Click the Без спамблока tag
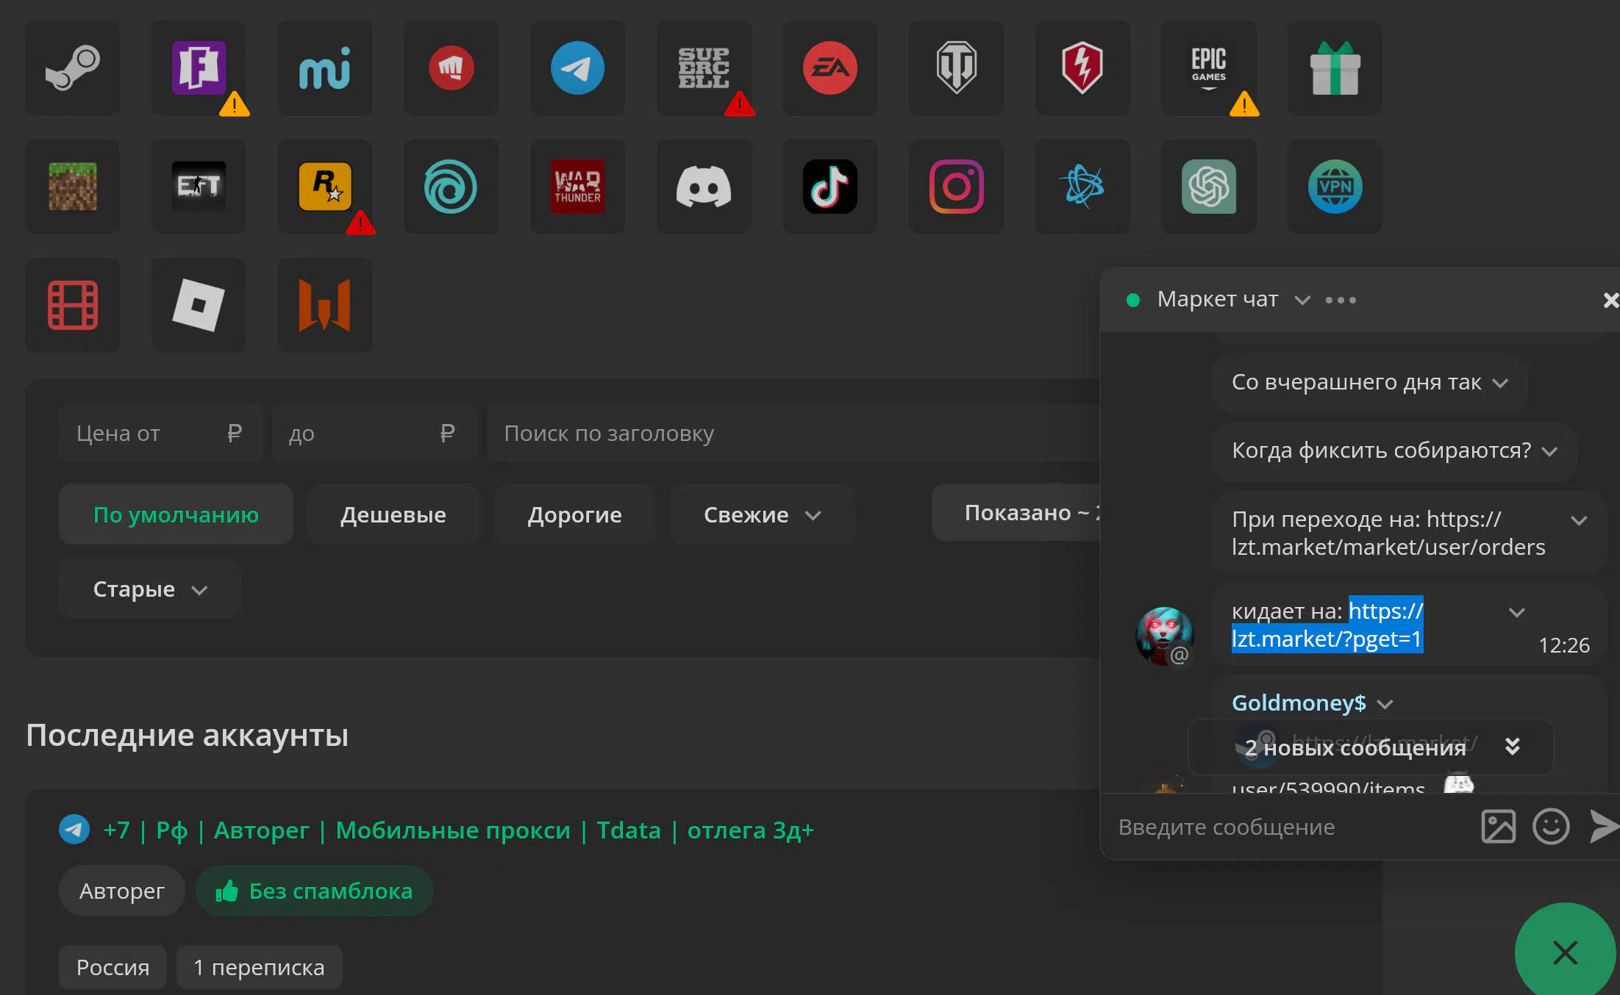 click(315, 891)
